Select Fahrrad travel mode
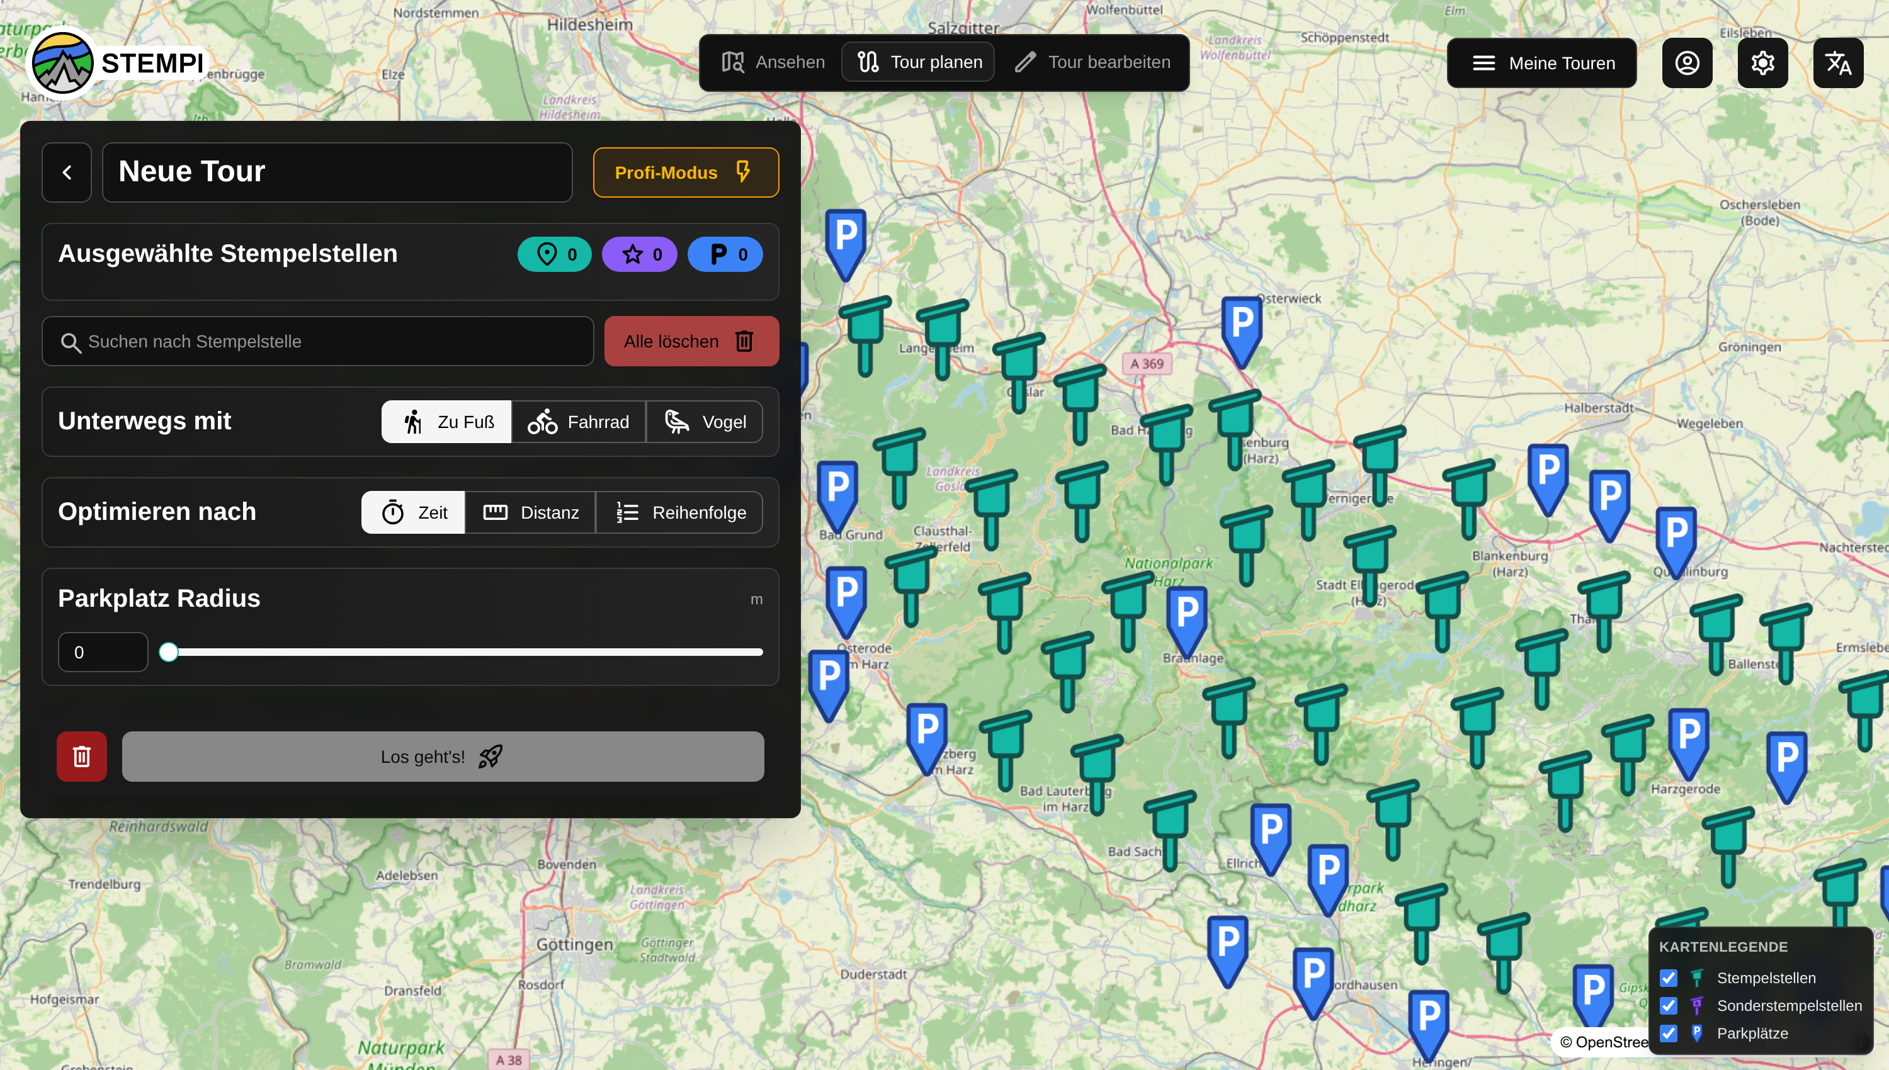The height and width of the screenshot is (1070, 1889). (x=579, y=422)
